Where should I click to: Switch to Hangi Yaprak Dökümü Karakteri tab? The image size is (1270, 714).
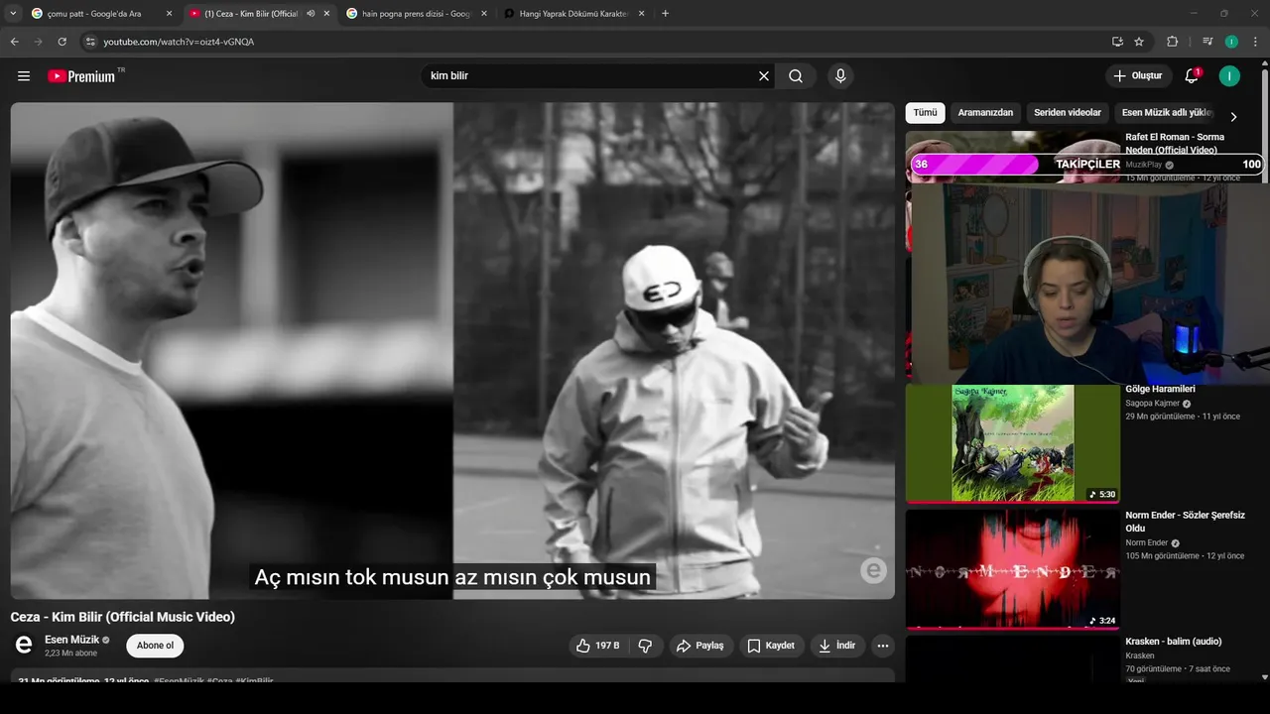573,14
